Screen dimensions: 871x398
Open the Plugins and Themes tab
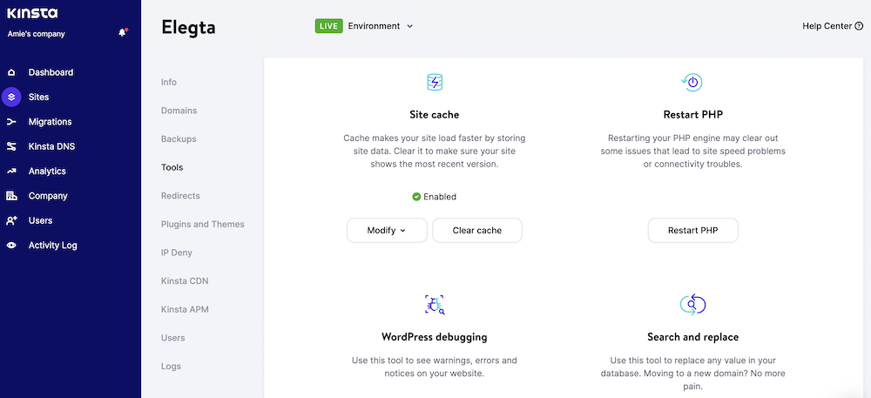coord(203,225)
